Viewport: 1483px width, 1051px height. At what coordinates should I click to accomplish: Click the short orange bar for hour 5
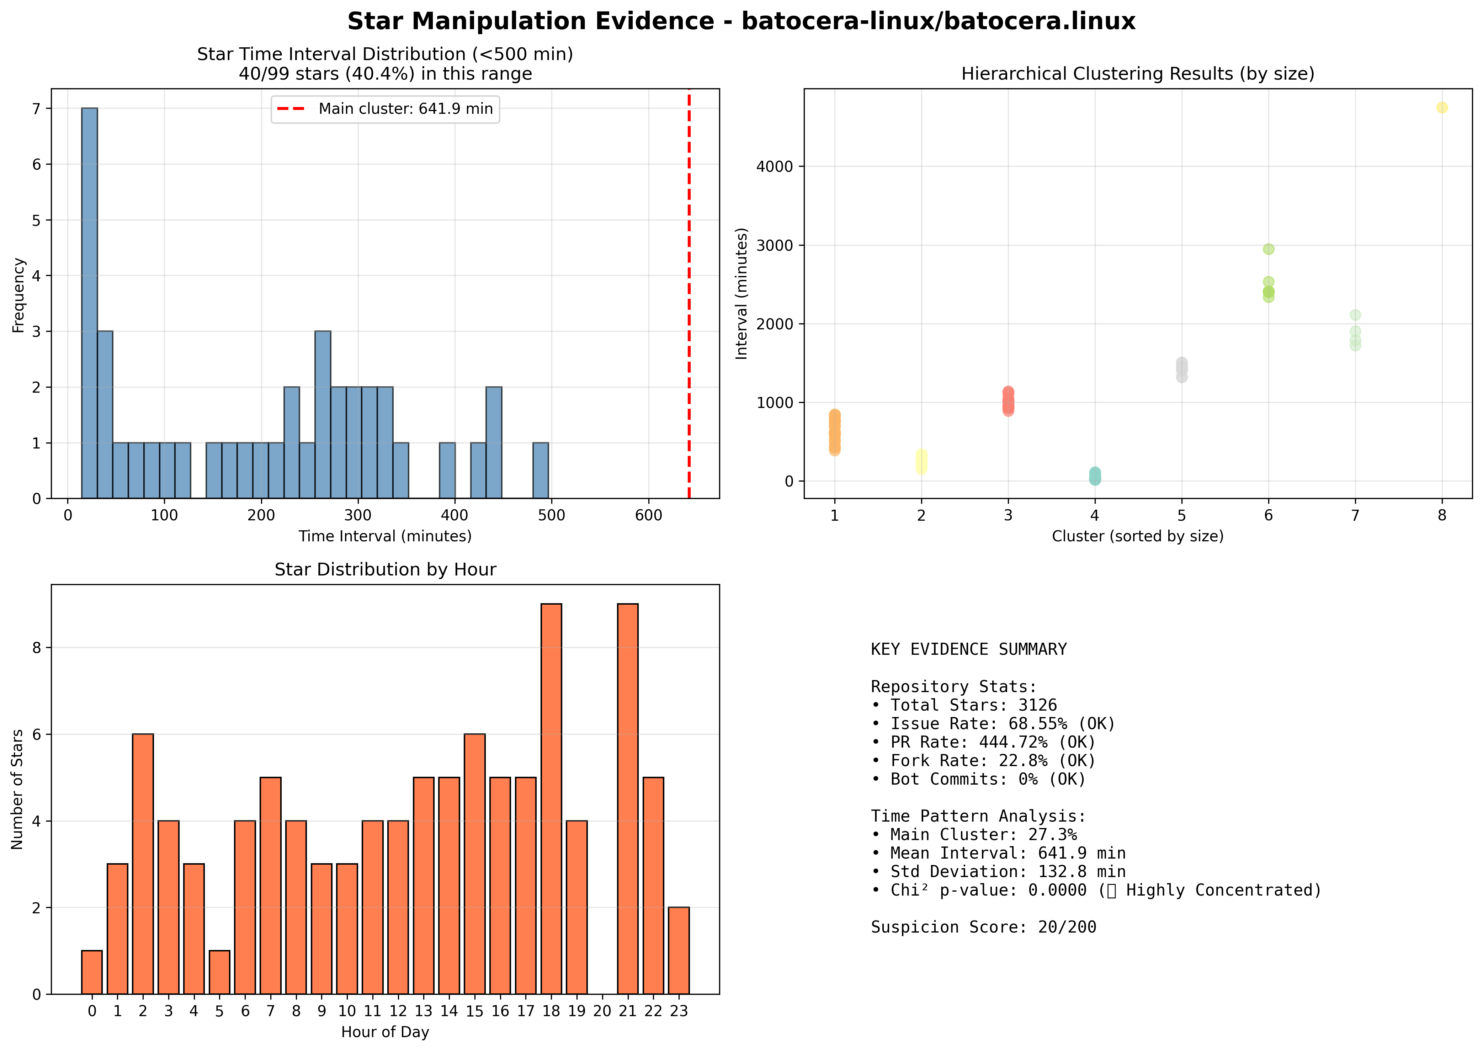click(219, 972)
